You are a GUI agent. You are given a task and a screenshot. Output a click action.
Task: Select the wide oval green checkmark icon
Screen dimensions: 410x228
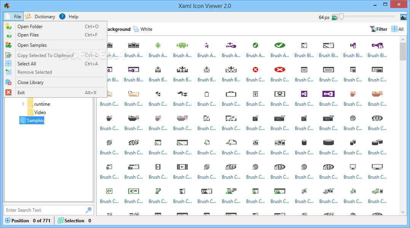click(x=280, y=45)
